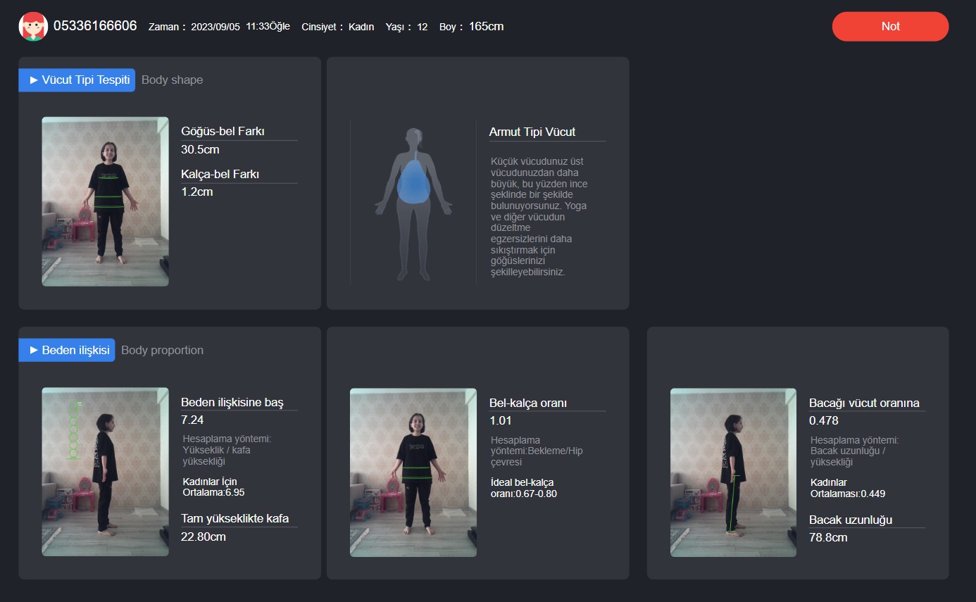Click the value 7.24

click(x=192, y=420)
